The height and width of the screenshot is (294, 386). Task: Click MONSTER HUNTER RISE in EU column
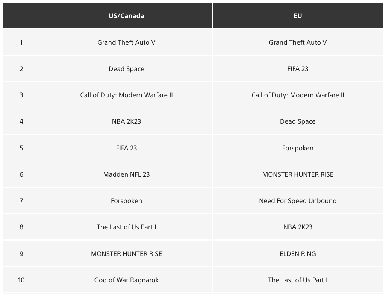pyautogui.click(x=298, y=174)
